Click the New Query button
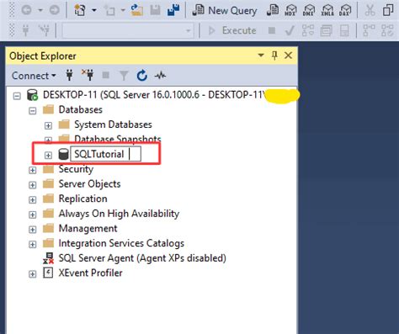This screenshot has height=334, width=399. tap(225, 11)
